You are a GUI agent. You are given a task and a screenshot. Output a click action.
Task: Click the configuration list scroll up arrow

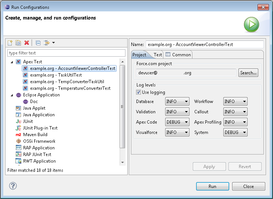123,62
